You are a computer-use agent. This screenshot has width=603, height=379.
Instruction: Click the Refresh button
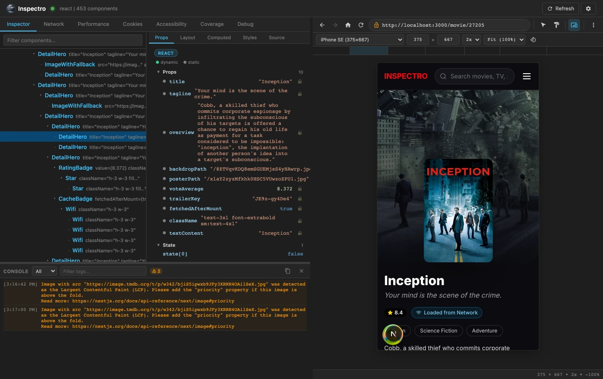click(x=560, y=9)
